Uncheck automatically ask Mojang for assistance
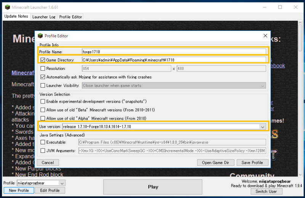305x198 pixels. (x=43, y=77)
